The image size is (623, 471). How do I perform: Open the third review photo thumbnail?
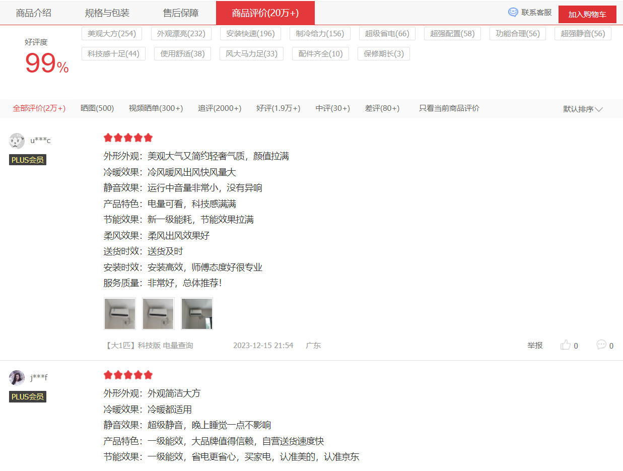197,314
